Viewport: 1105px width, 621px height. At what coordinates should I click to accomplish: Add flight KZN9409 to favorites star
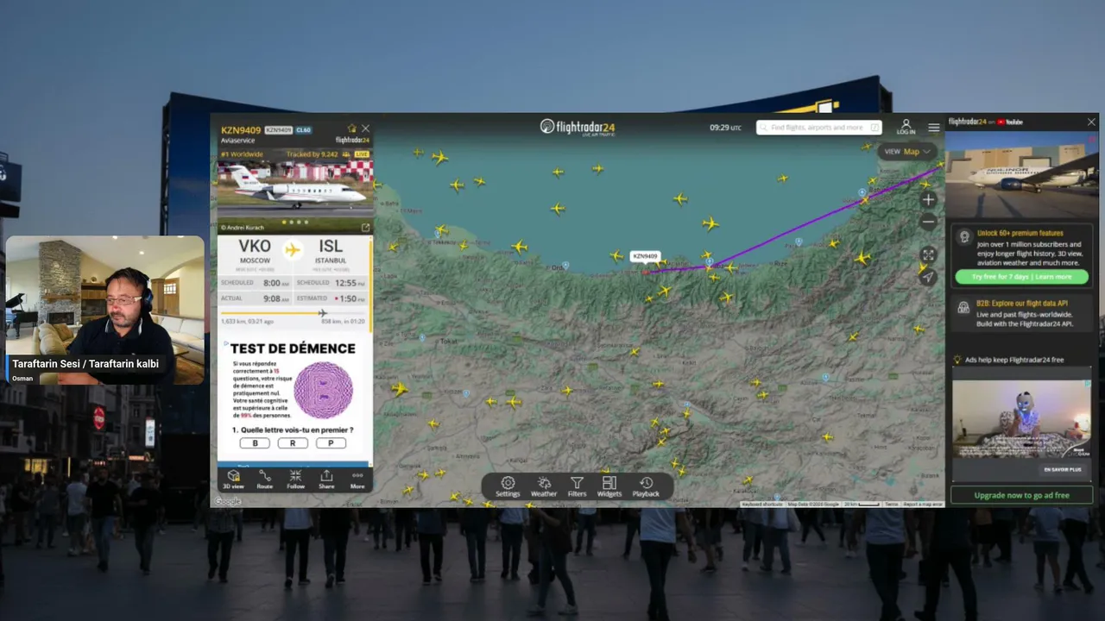(351, 129)
